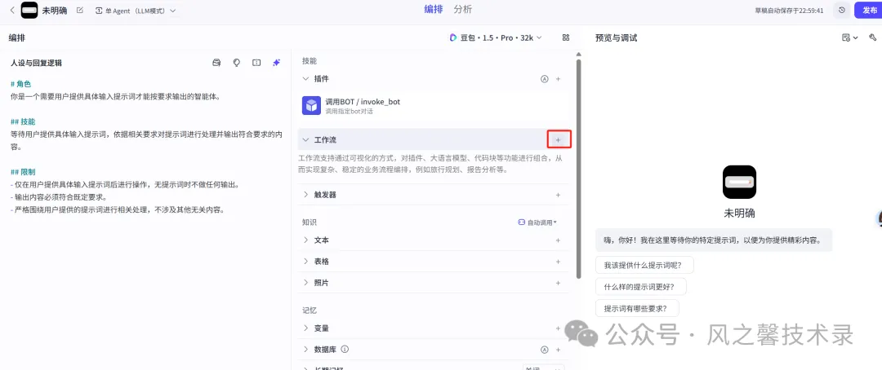The height and width of the screenshot is (370, 882).
Task: Click the grid layout icon beside the model selector
Action: [x=566, y=37]
